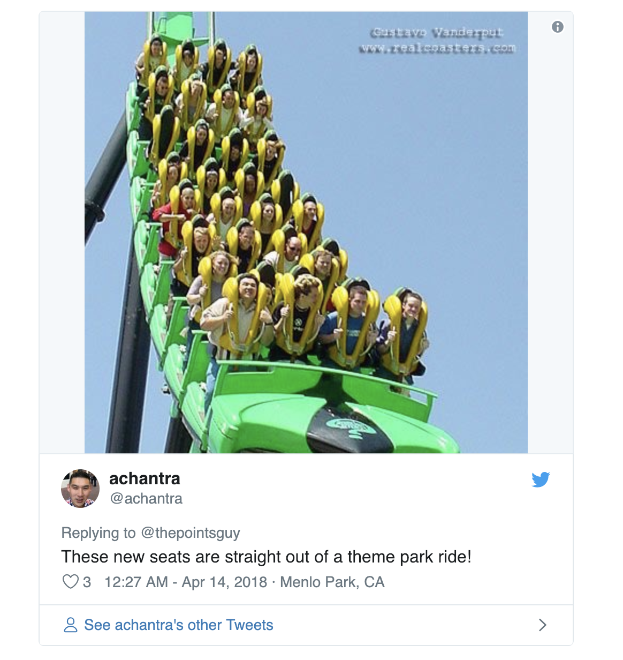Open the @thepointsguy mention
The width and height of the screenshot is (623, 660).
[x=191, y=533]
